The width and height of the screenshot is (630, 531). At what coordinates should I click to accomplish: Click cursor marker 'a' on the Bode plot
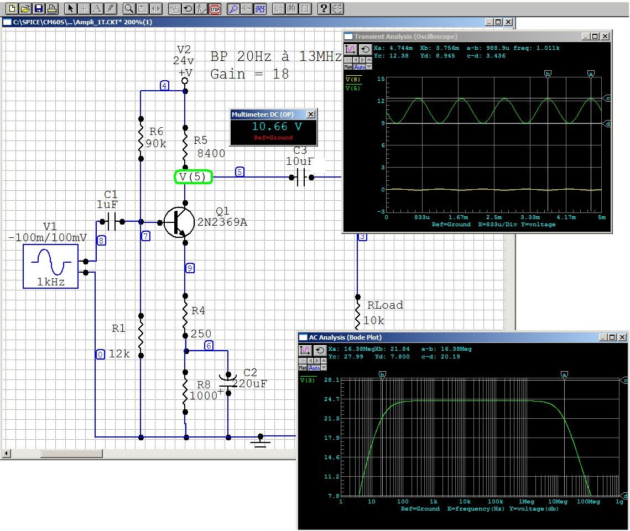[x=564, y=374]
